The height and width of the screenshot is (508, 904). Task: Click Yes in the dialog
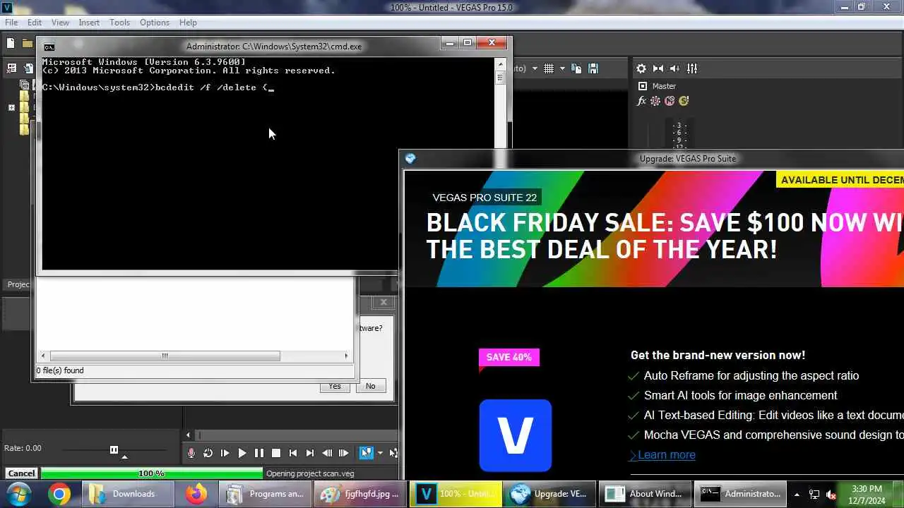coord(335,386)
